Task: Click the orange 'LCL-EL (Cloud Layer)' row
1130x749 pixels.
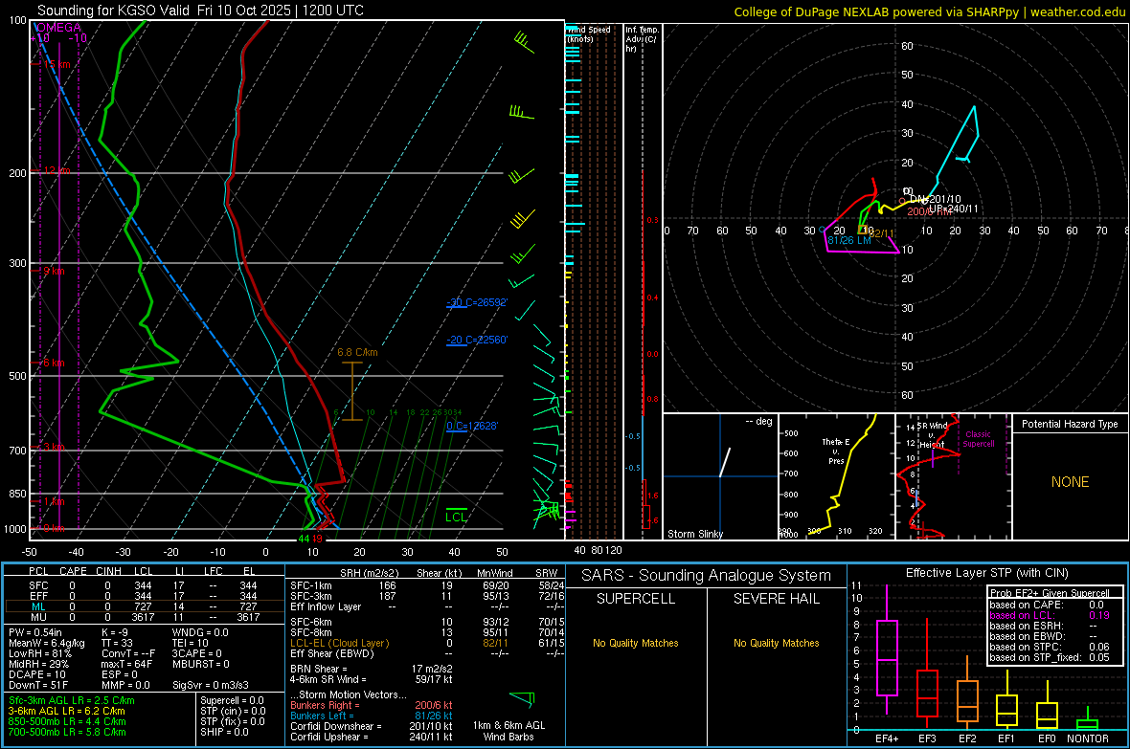Action: click(x=427, y=643)
